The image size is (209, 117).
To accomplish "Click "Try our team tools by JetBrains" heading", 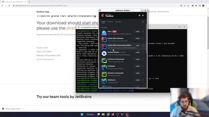I will pos(64,97).
